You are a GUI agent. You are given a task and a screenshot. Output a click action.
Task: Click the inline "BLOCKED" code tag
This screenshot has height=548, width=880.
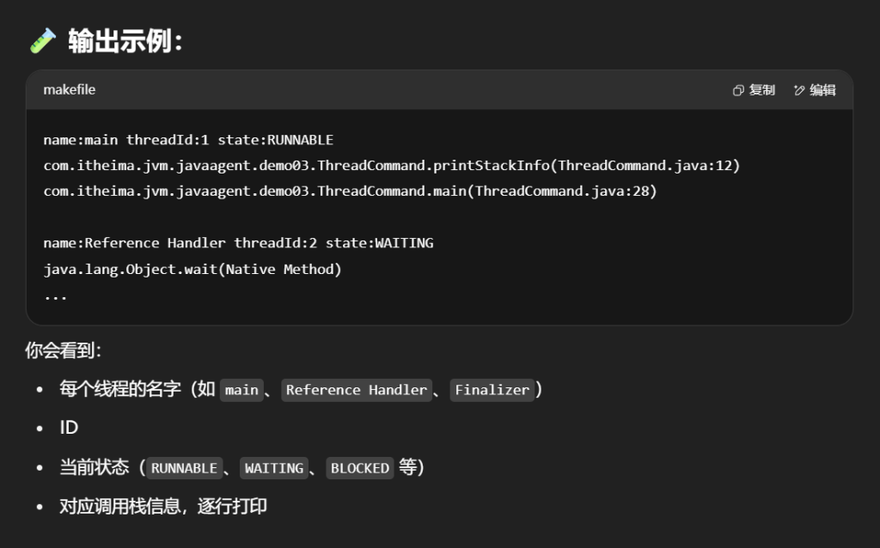tap(360, 468)
